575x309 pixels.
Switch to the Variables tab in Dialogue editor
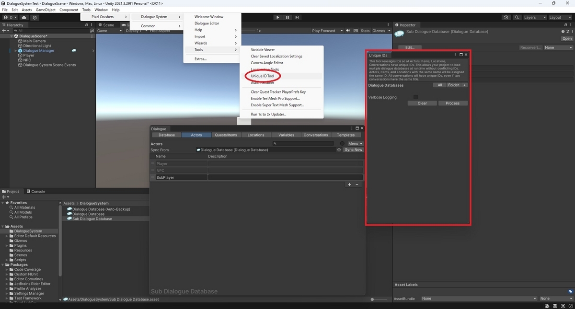click(x=286, y=135)
